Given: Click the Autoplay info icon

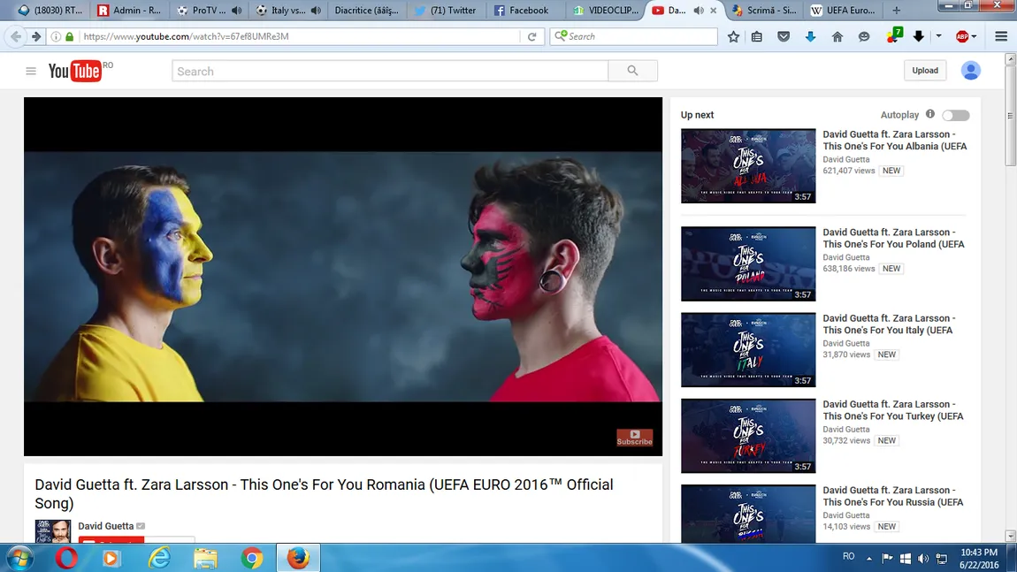Looking at the screenshot, I should click(930, 114).
